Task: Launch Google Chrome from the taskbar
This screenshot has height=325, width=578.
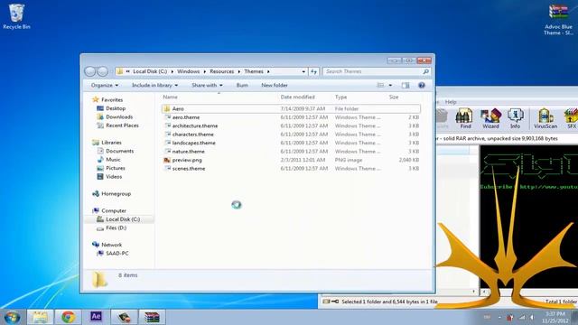Action: [69, 317]
